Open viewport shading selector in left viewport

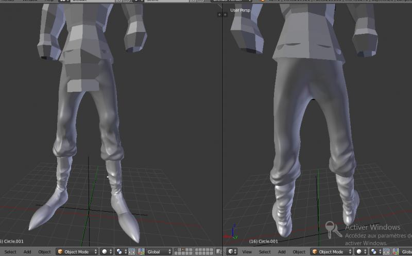pos(107,252)
